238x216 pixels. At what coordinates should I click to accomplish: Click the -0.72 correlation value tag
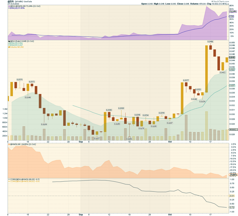[232, 207]
